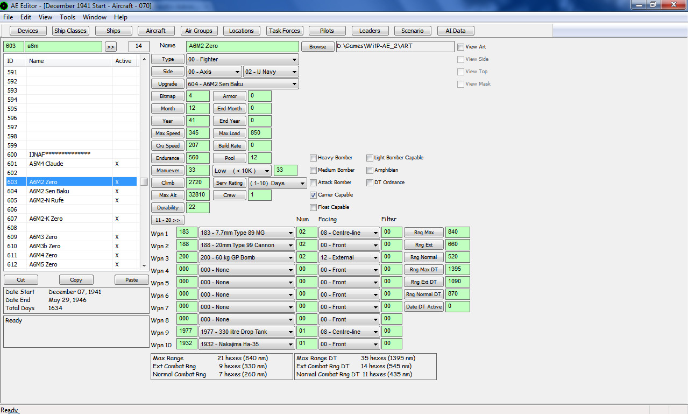Click the AE Editor application icon in title bar
688x414 pixels.
coord(5,5)
